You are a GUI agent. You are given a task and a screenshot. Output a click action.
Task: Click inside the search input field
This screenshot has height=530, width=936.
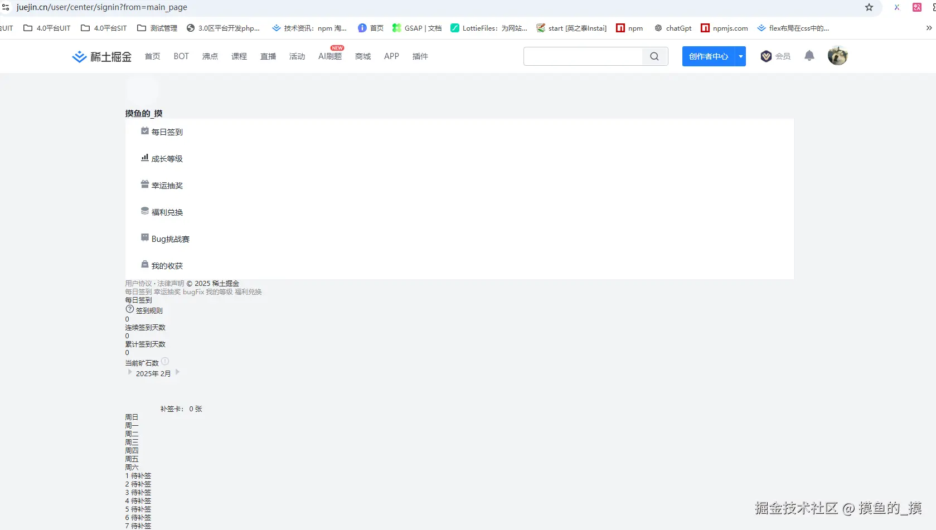[x=583, y=56]
